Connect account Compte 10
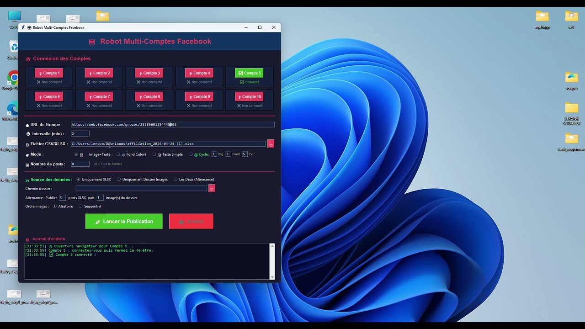585x329 pixels. [x=249, y=96]
